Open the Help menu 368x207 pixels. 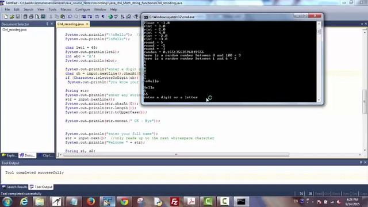(114, 10)
